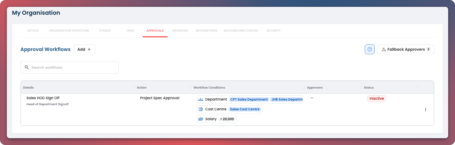This screenshot has height=145, width=455.
Task: Open the Branding tab
Action: coord(180,31)
